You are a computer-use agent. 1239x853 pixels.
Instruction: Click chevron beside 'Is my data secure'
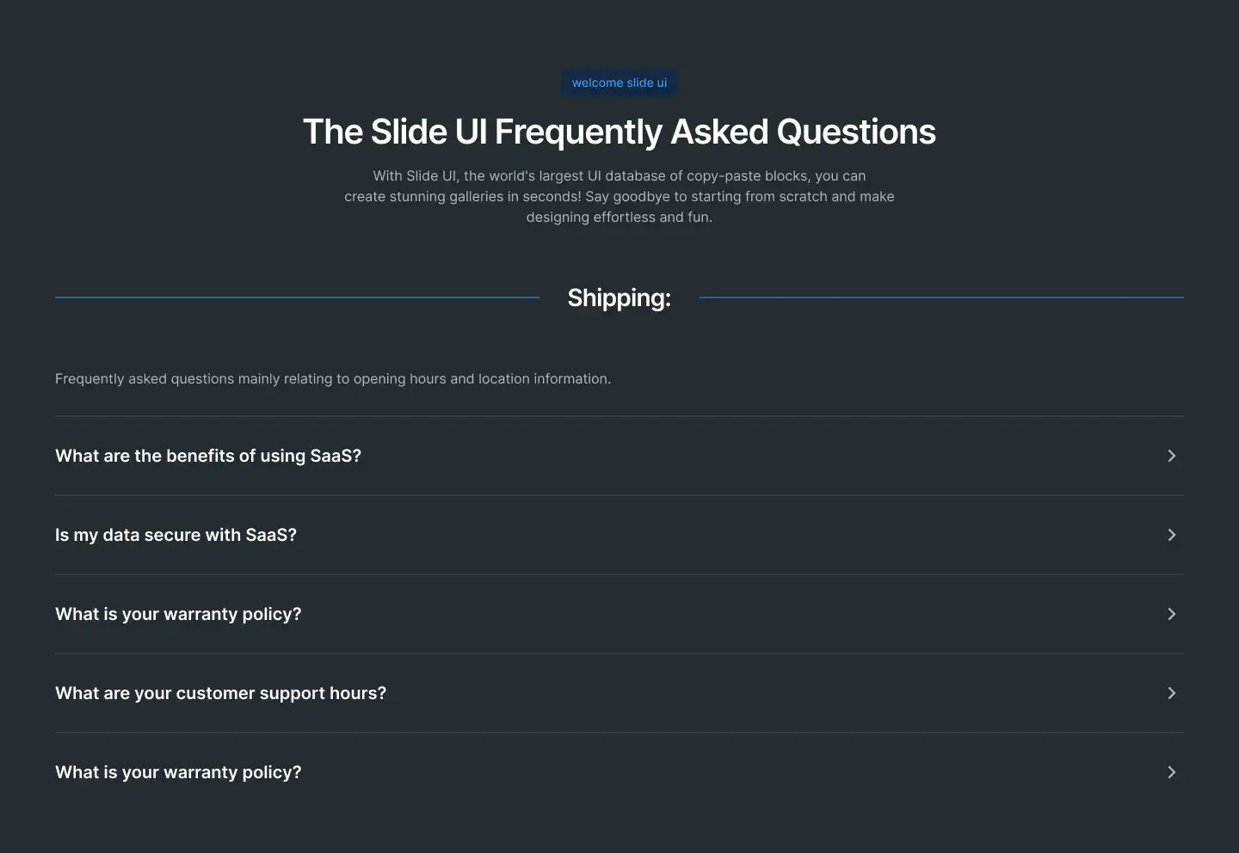tap(1171, 535)
